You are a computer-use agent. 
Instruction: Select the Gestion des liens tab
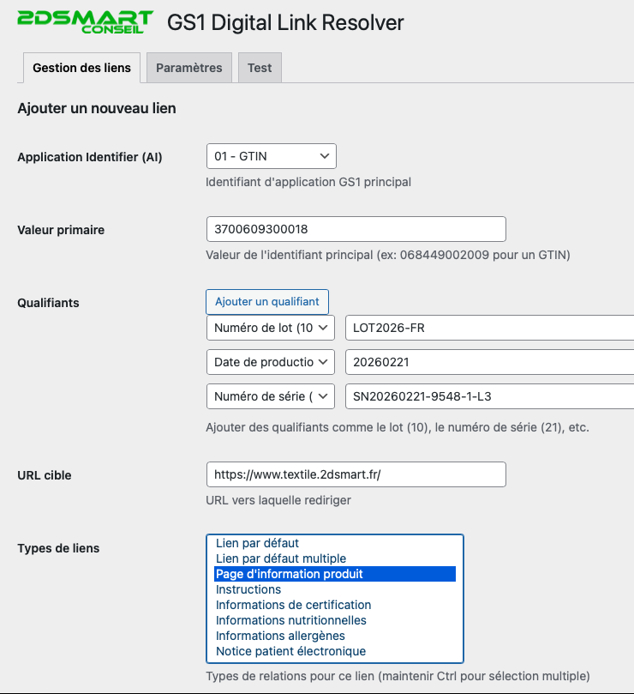[81, 68]
